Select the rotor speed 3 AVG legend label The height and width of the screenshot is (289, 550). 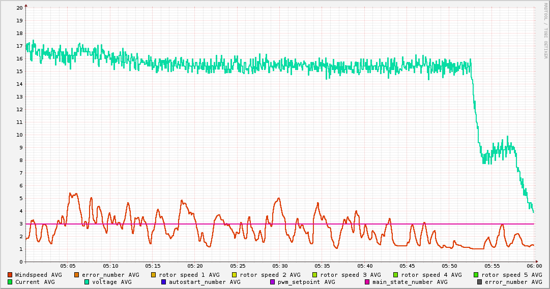coord(350,275)
